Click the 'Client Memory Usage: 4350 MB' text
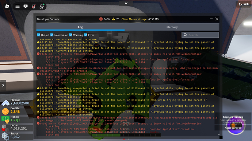Screen dimensions: 252x141 pyautogui.click(x=140, y=19)
